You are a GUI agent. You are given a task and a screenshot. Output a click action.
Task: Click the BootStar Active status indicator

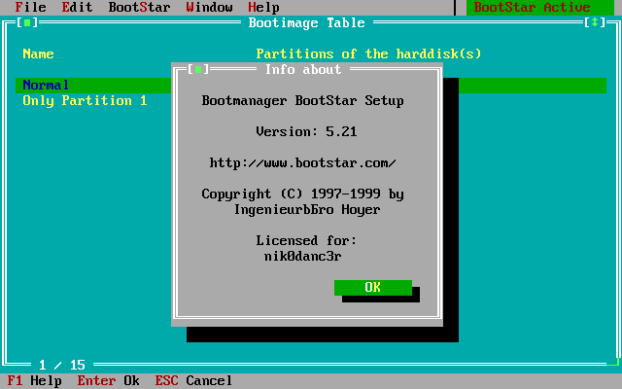[x=532, y=8]
